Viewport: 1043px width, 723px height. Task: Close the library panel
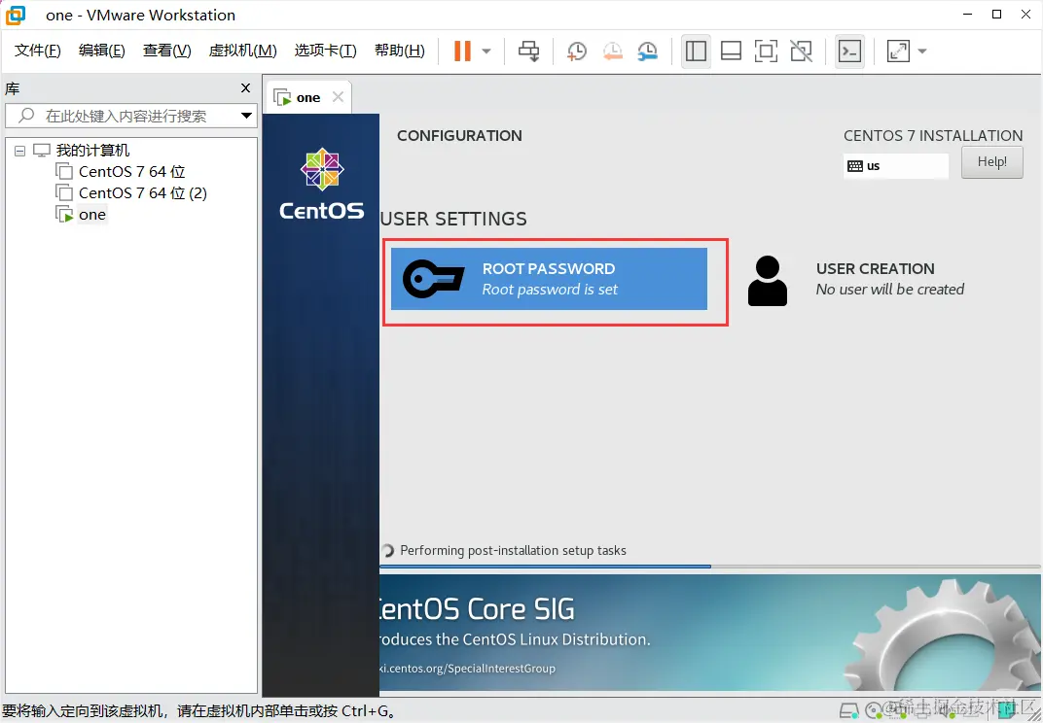point(245,87)
